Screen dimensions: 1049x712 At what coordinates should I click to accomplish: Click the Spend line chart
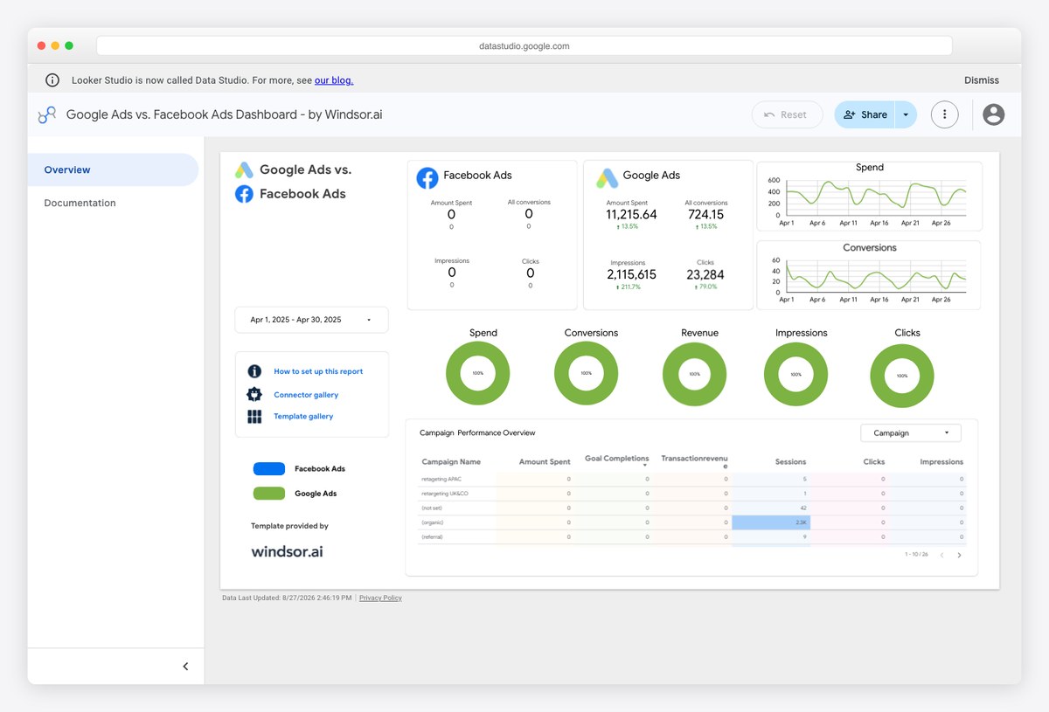[870, 196]
